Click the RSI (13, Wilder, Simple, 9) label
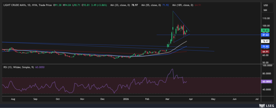The width and height of the screenshot is (276, 108). pos(19,67)
